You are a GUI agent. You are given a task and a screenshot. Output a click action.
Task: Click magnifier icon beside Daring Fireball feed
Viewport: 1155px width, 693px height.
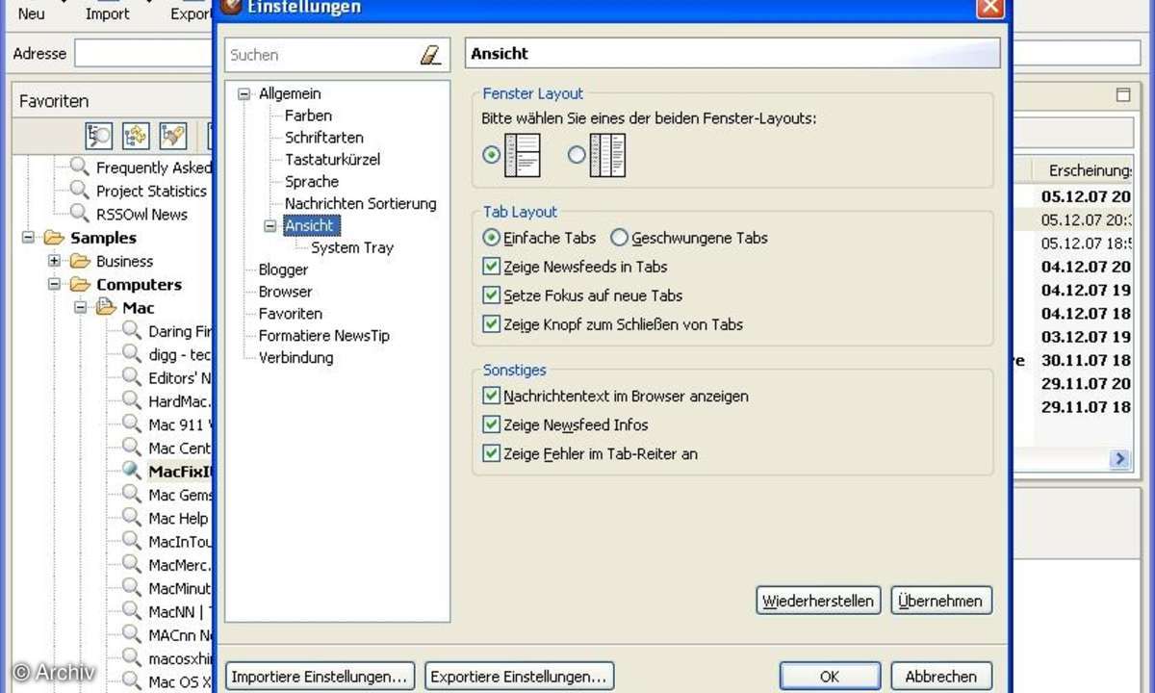pyautogui.click(x=132, y=331)
